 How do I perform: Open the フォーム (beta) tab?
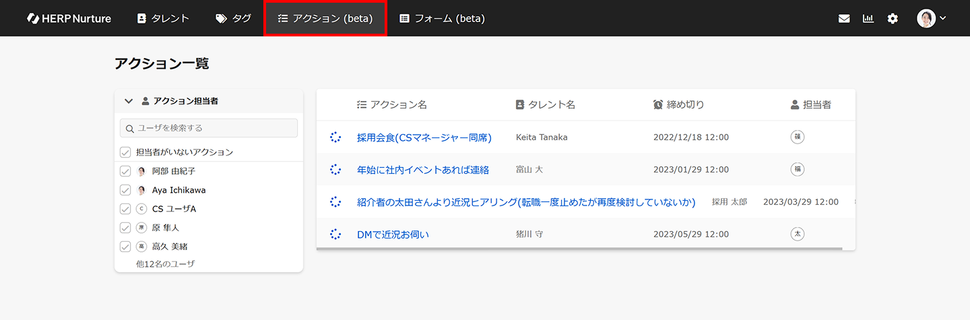click(442, 19)
